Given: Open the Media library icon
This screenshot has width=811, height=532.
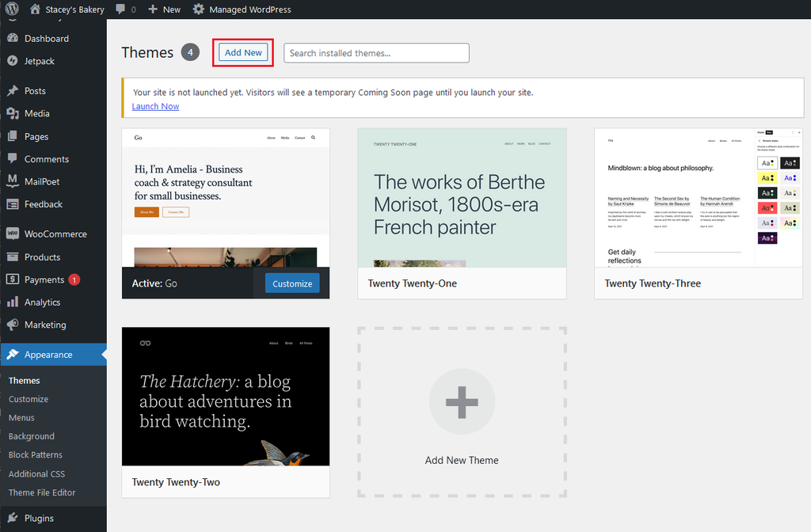Looking at the screenshot, I should pyautogui.click(x=13, y=113).
